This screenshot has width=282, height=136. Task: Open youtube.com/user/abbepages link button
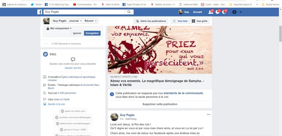[x=73, y=117]
